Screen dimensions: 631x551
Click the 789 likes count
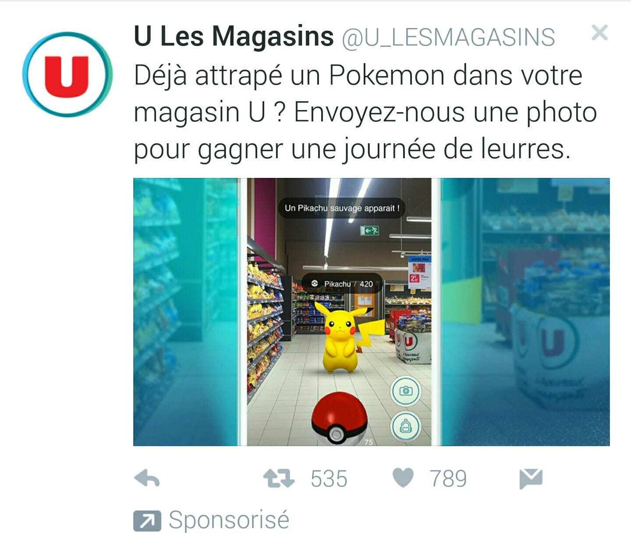tap(448, 479)
